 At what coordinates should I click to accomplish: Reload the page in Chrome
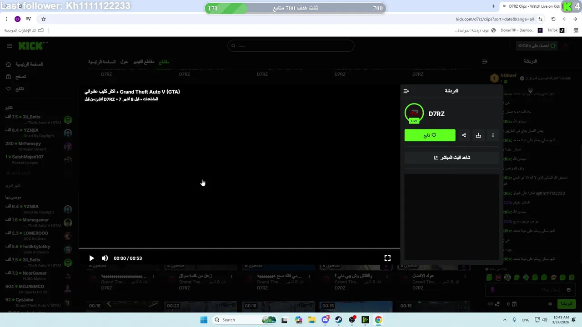[x=553, y=19]
